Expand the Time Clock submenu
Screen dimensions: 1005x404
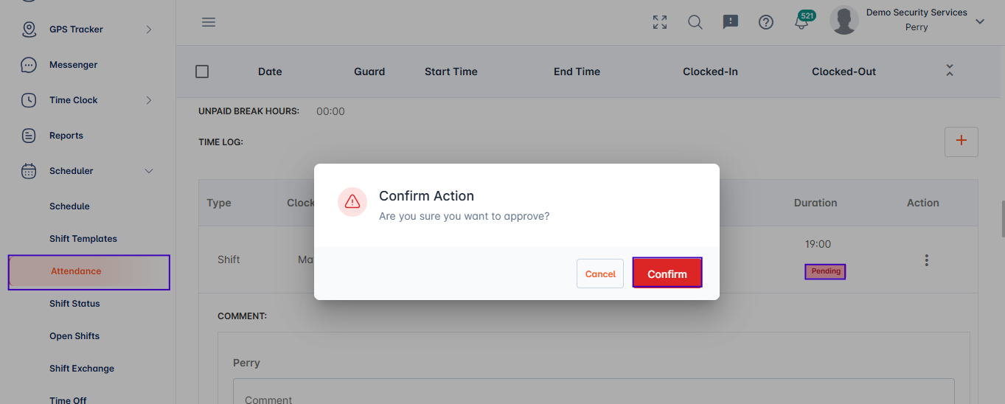pos(148,100)
